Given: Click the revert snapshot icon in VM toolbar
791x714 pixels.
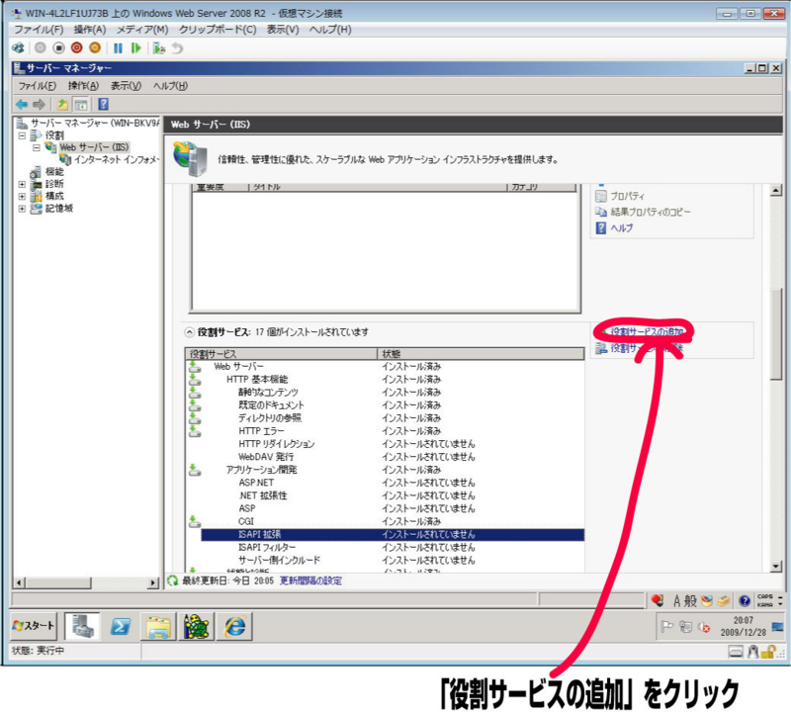Looking at the screenshot, I should [177, 48].
